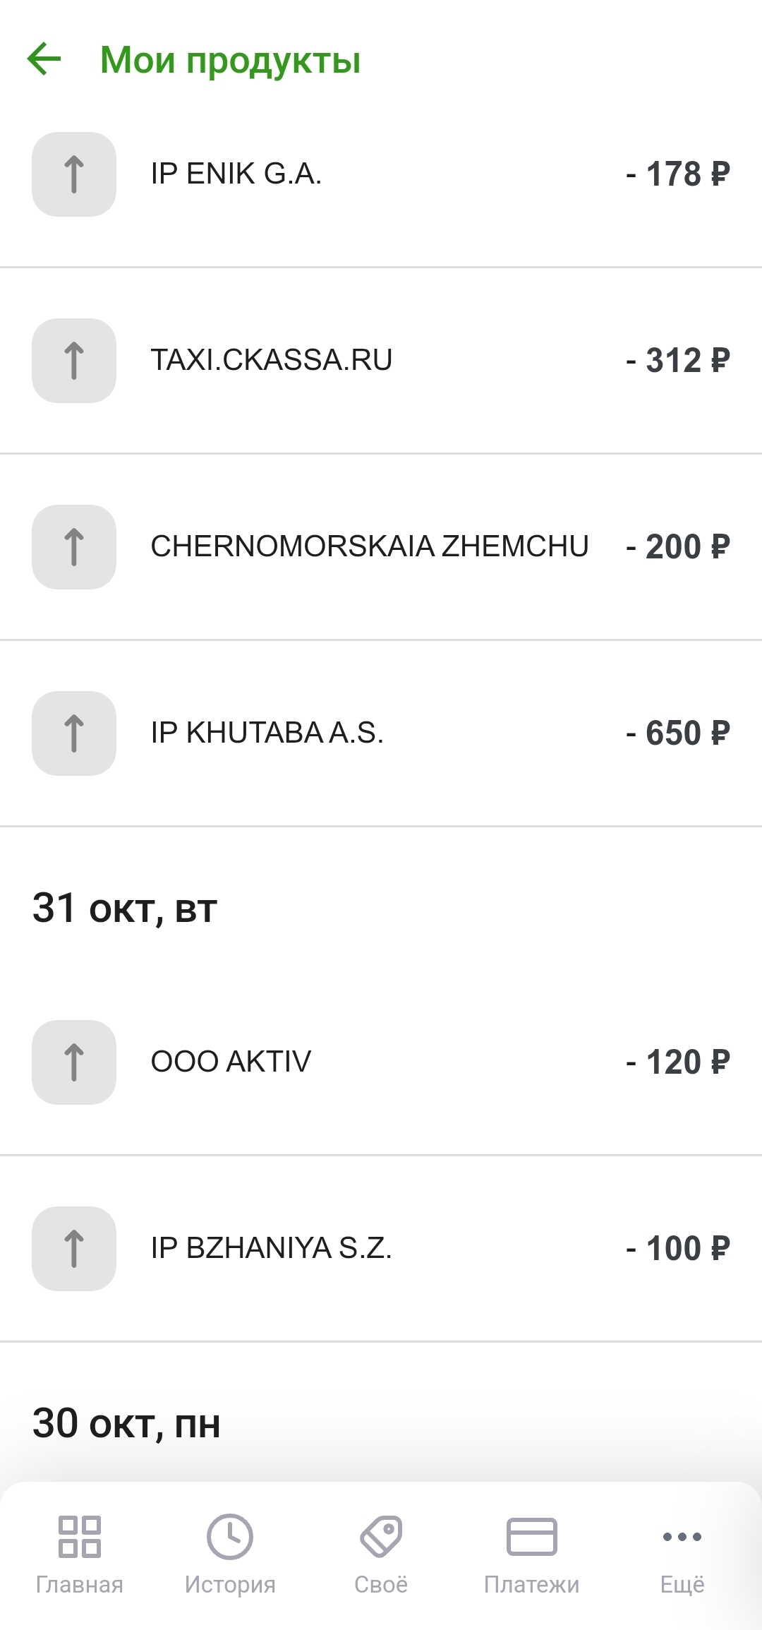
Task: Open the IP ENIK G.A. transaction name
Action: point(236,174)
